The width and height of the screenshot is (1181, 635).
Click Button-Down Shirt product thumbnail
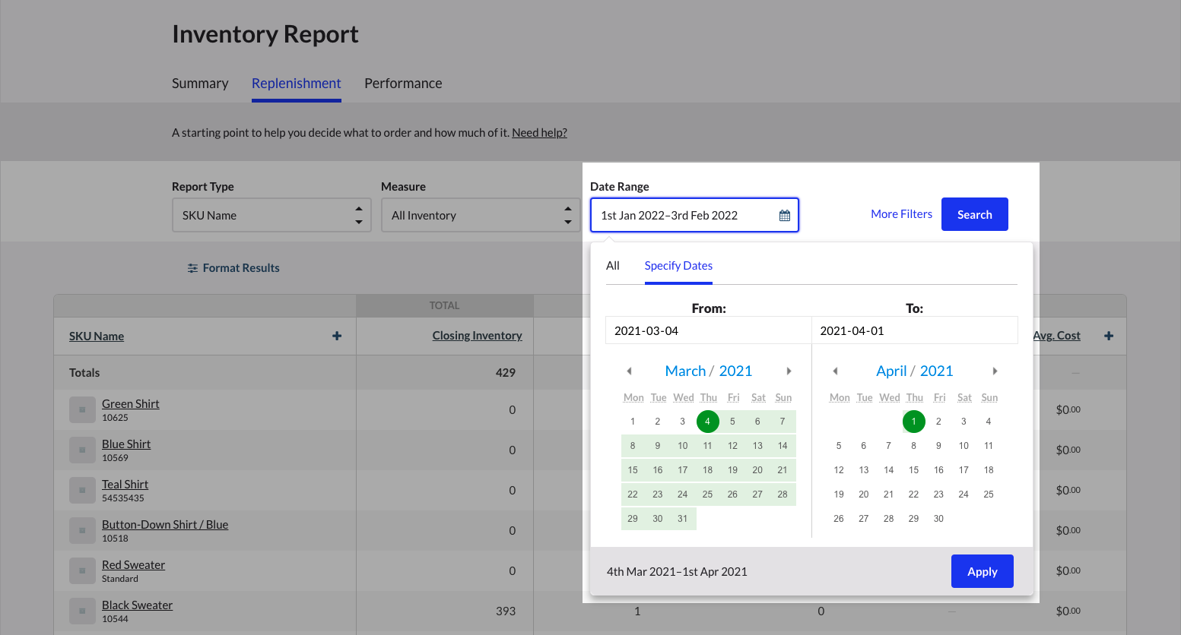pos(82,530)
